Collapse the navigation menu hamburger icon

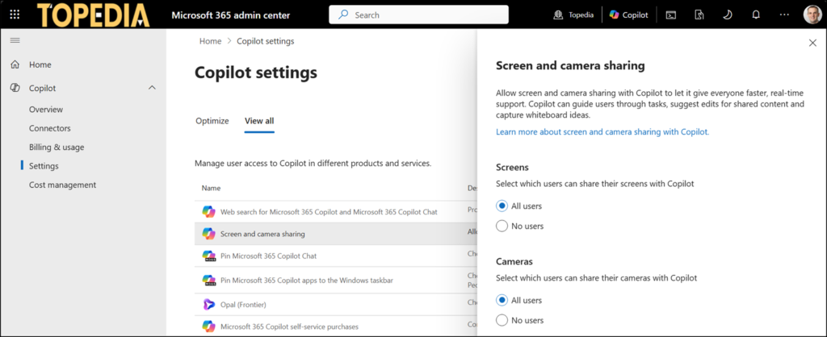[x=15, y=40]
